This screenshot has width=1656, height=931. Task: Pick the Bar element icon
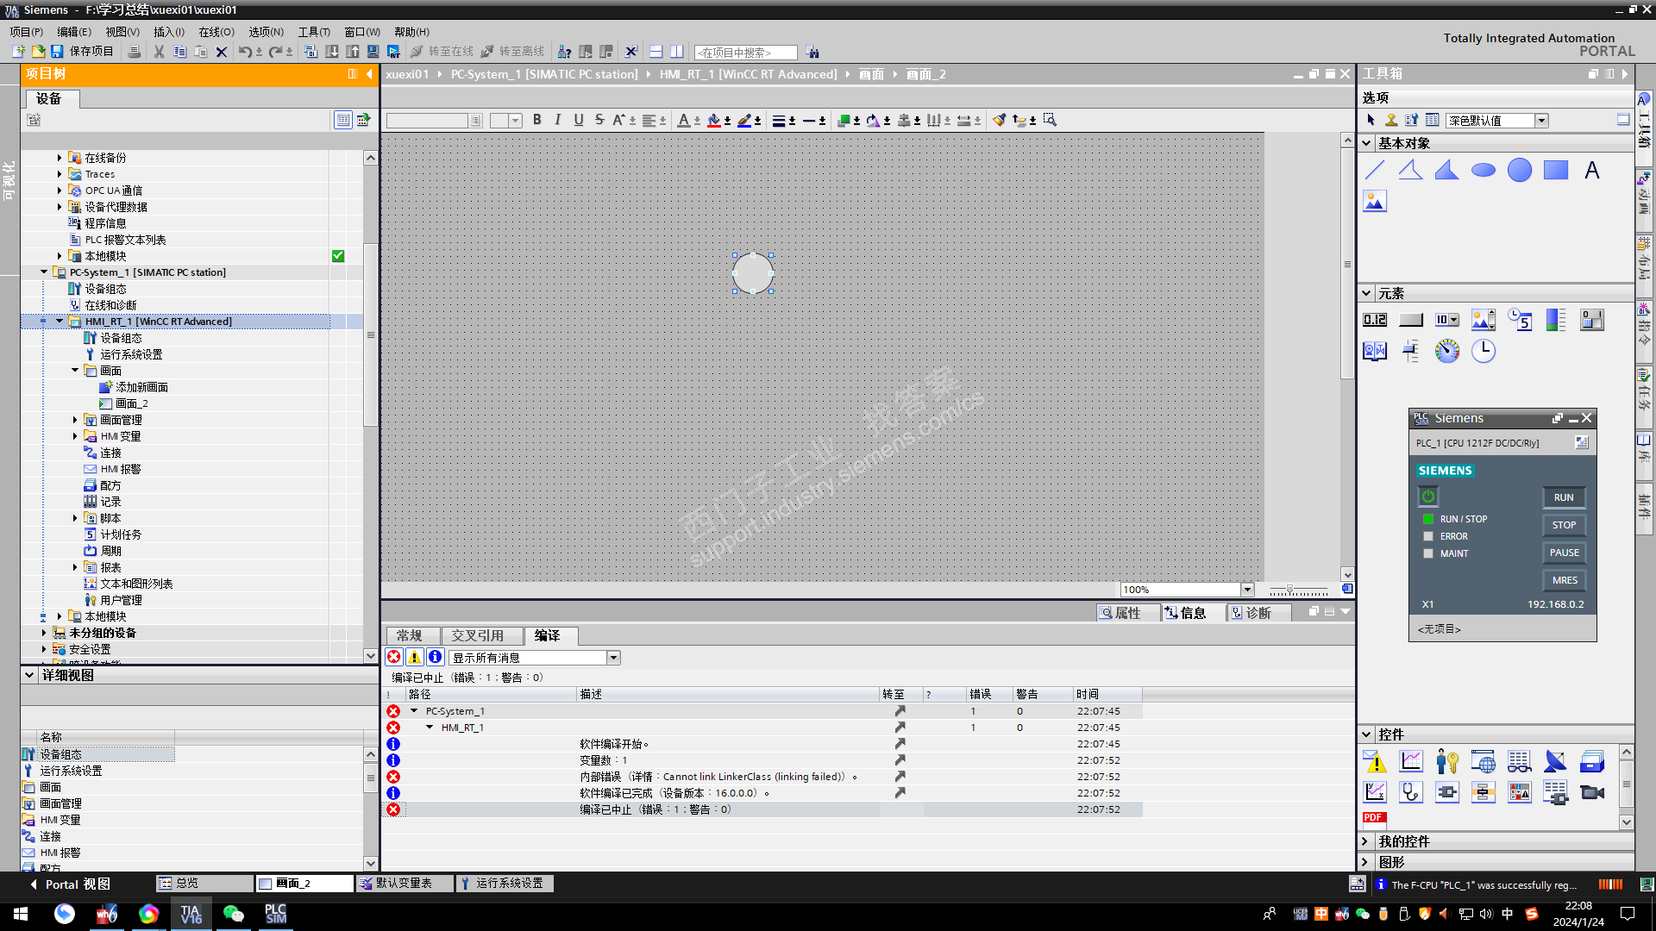[x=1555, y=320]
